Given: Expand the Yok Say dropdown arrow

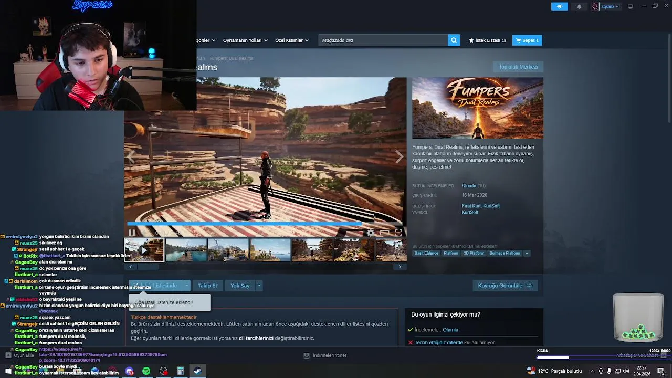Looking at the screenshot, I should (x=259, y=286).
